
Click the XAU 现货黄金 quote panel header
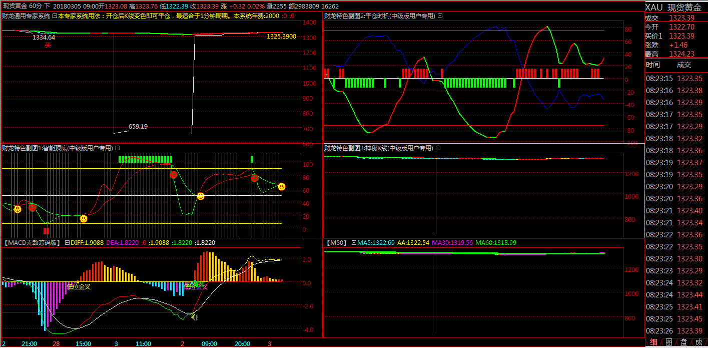coord(673,7)
